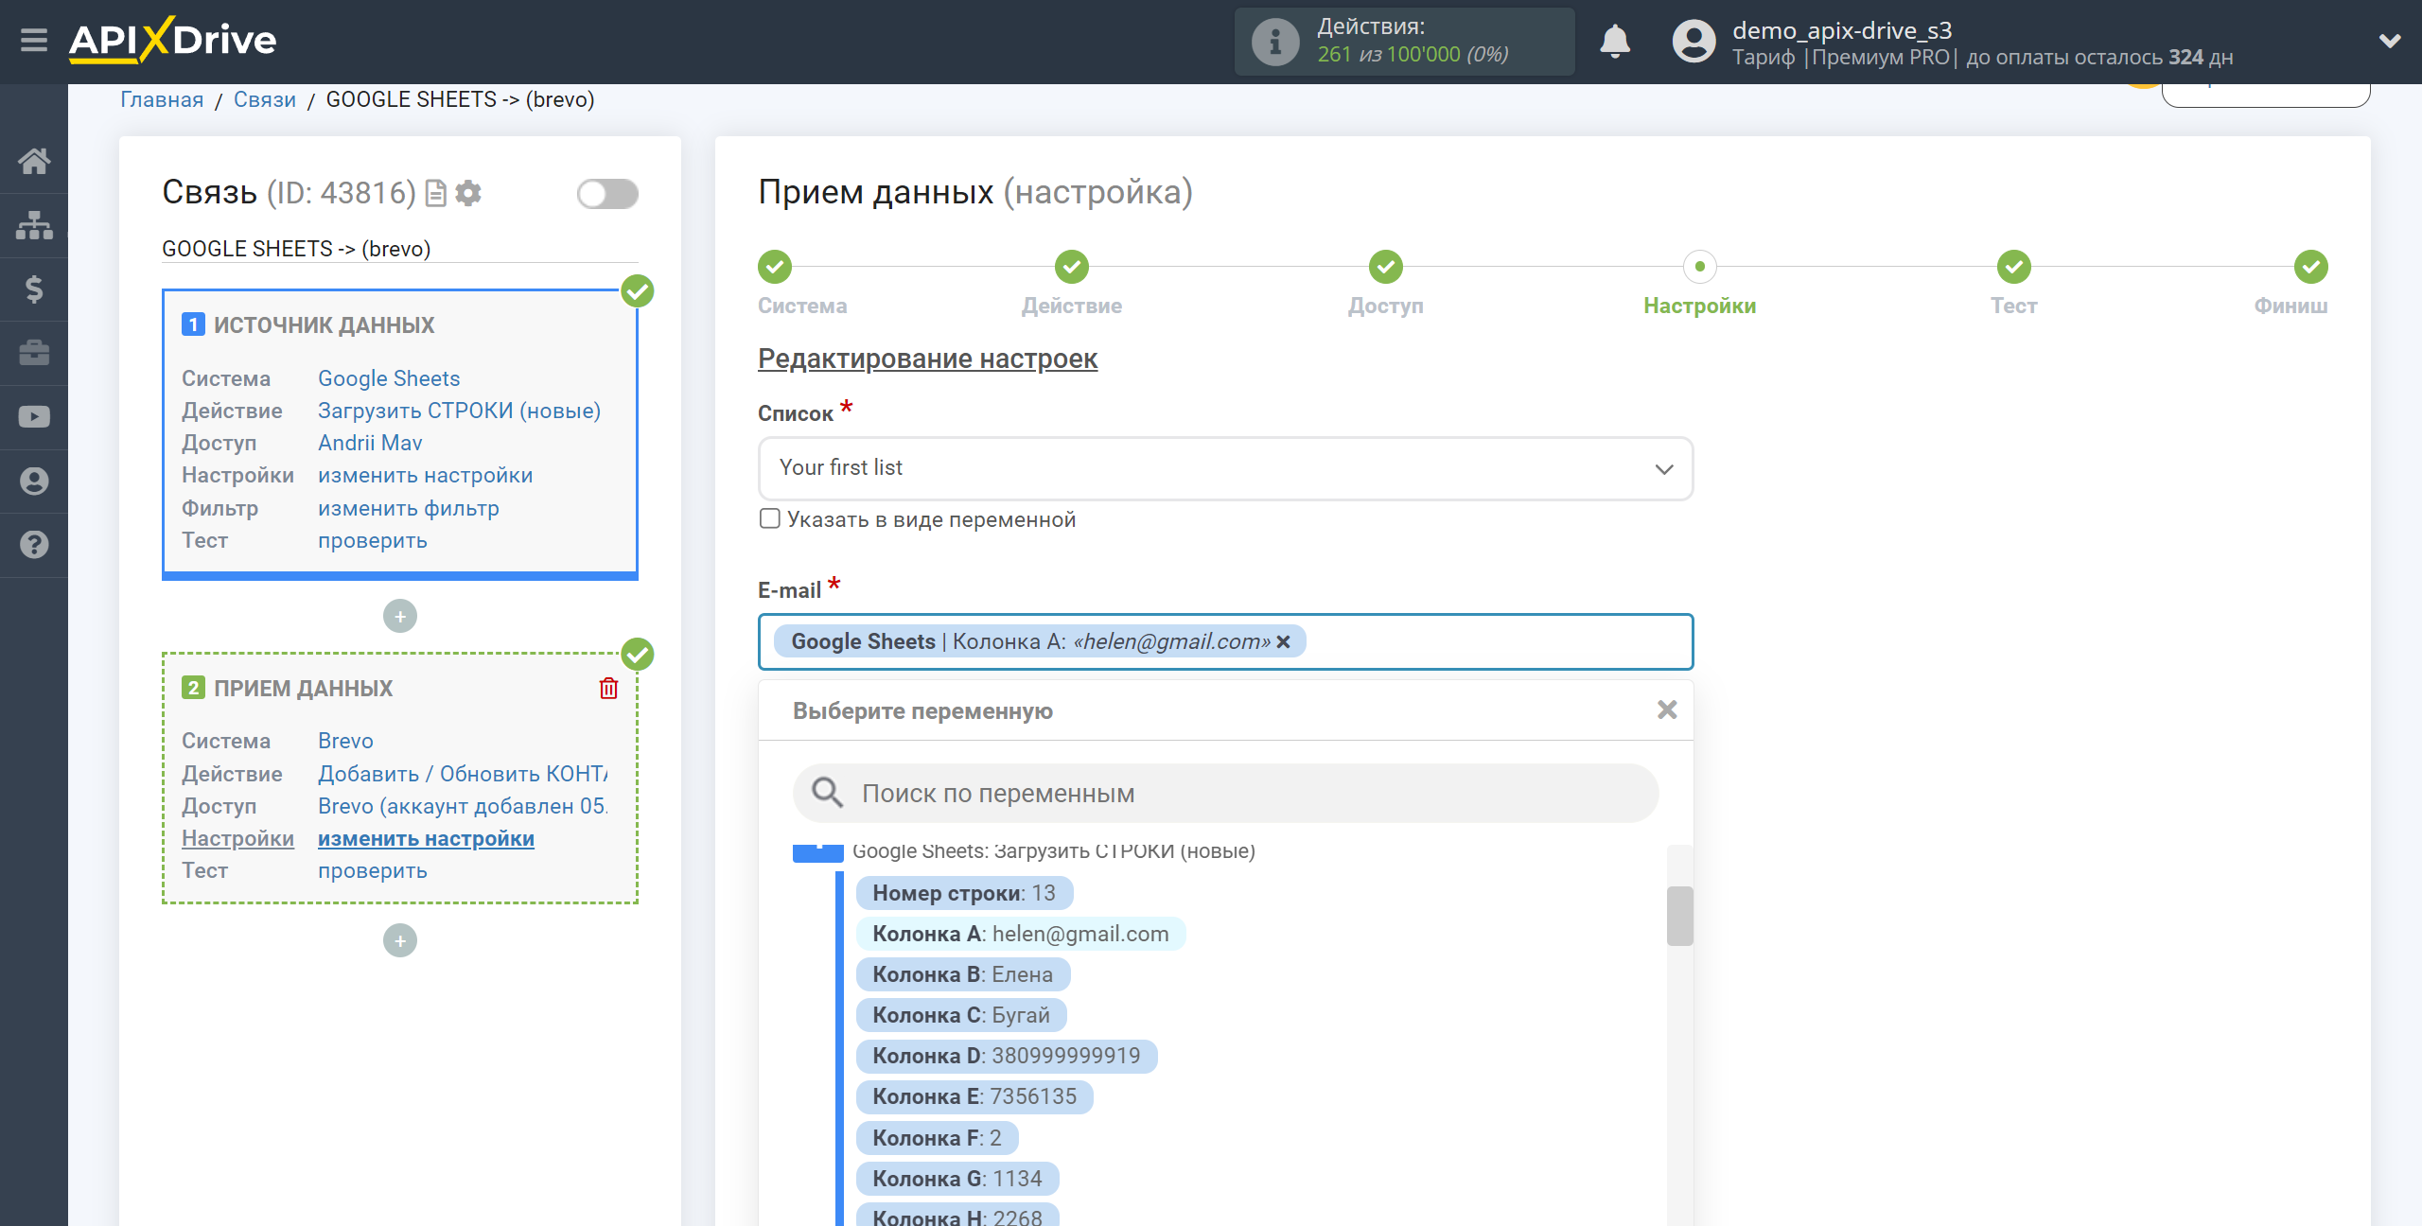Toggle the connection on/off switch
The height and width of the screenshot is (1226, 2422).
pos(607,194)
